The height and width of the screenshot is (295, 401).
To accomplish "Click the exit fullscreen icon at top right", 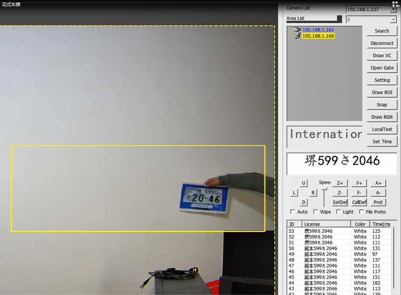I will 396,4.
